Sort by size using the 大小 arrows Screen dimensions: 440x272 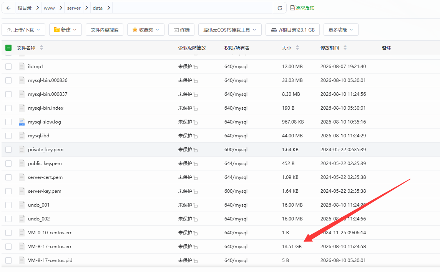point(297,48)
